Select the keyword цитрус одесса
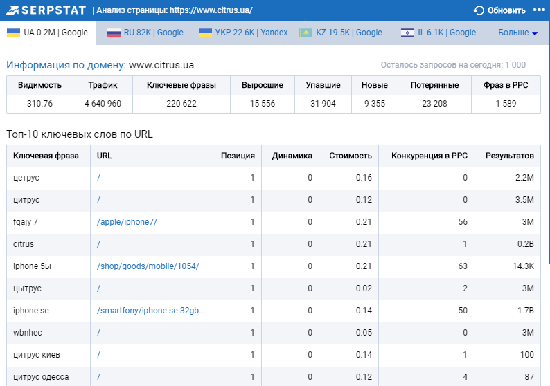The image size is (550, 386). tap(41, 377)
